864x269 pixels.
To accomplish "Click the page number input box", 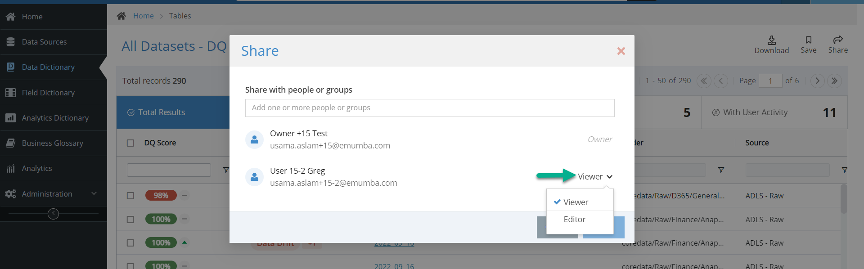I will (770, 81).
